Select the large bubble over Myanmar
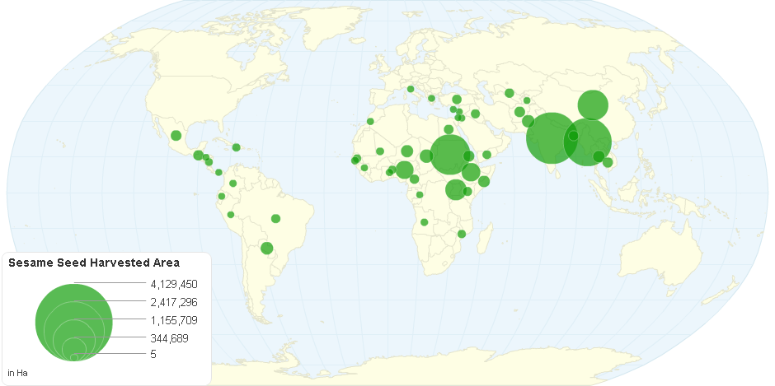This screenshot has width=775, height=386. [587, 142]
